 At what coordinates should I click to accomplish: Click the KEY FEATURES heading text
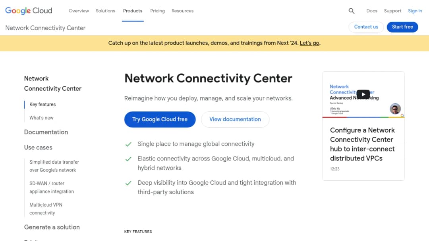point(138,232)
